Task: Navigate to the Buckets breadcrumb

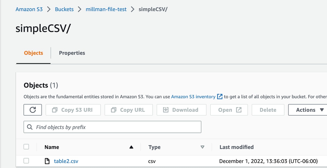Action: pos(64,9)
